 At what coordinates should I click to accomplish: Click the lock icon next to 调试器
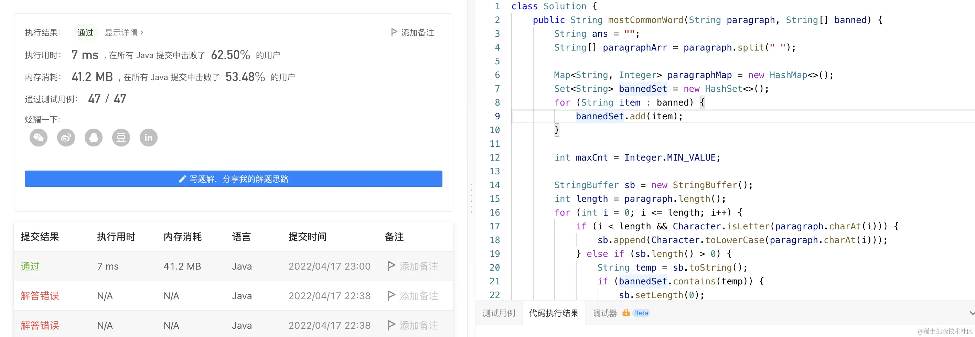pyautogui.click(x=626, y=313)
